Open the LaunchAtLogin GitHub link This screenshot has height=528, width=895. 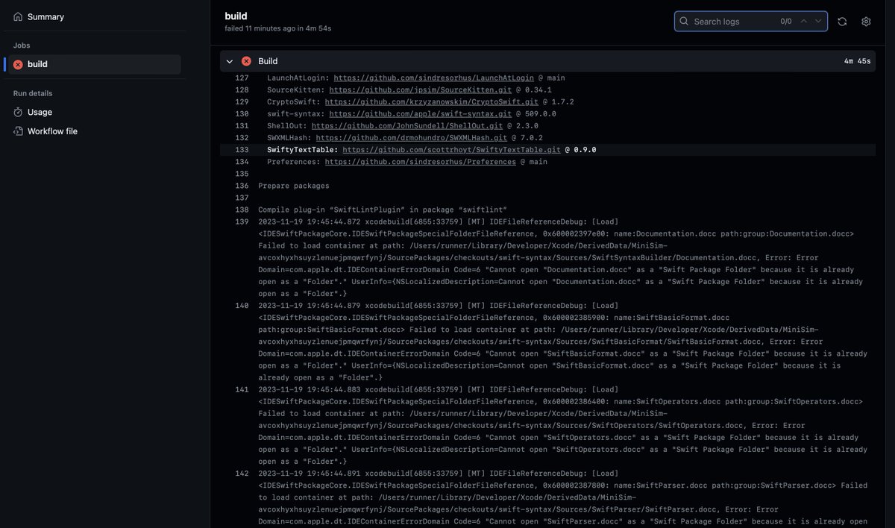pos(433,78)
